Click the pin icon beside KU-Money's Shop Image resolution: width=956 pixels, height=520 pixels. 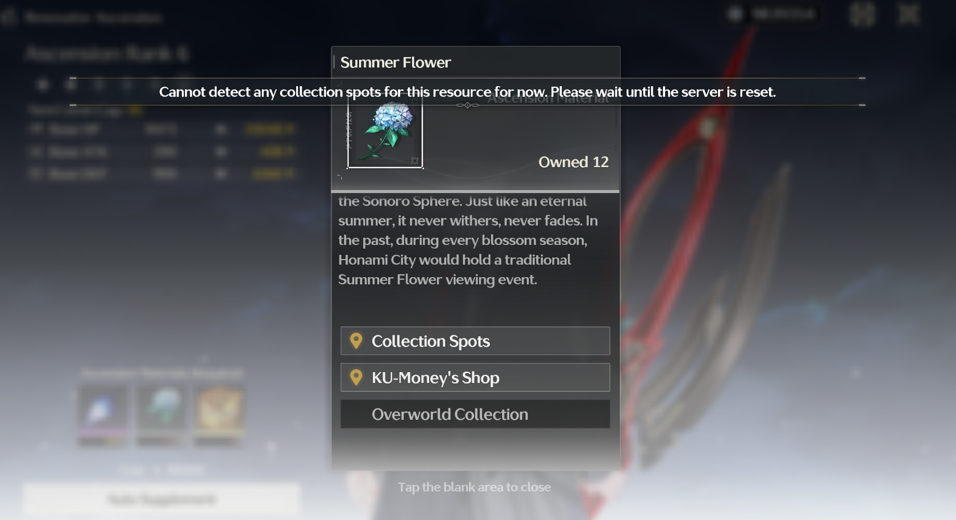[x=356, y=377]
